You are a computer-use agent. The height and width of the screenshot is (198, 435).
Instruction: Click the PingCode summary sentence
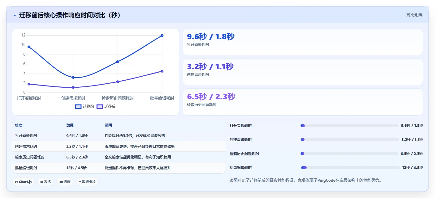[305, 180]
